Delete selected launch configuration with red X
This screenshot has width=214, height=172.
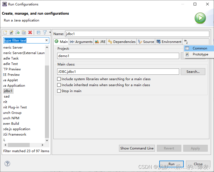(30, 32)
